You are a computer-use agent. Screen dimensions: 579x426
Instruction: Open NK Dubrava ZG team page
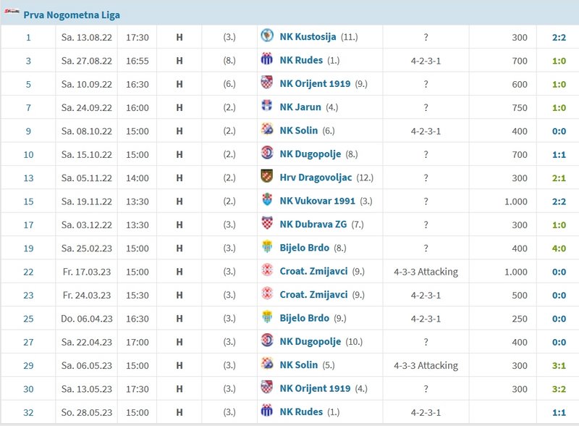click(x=313, y=224)
